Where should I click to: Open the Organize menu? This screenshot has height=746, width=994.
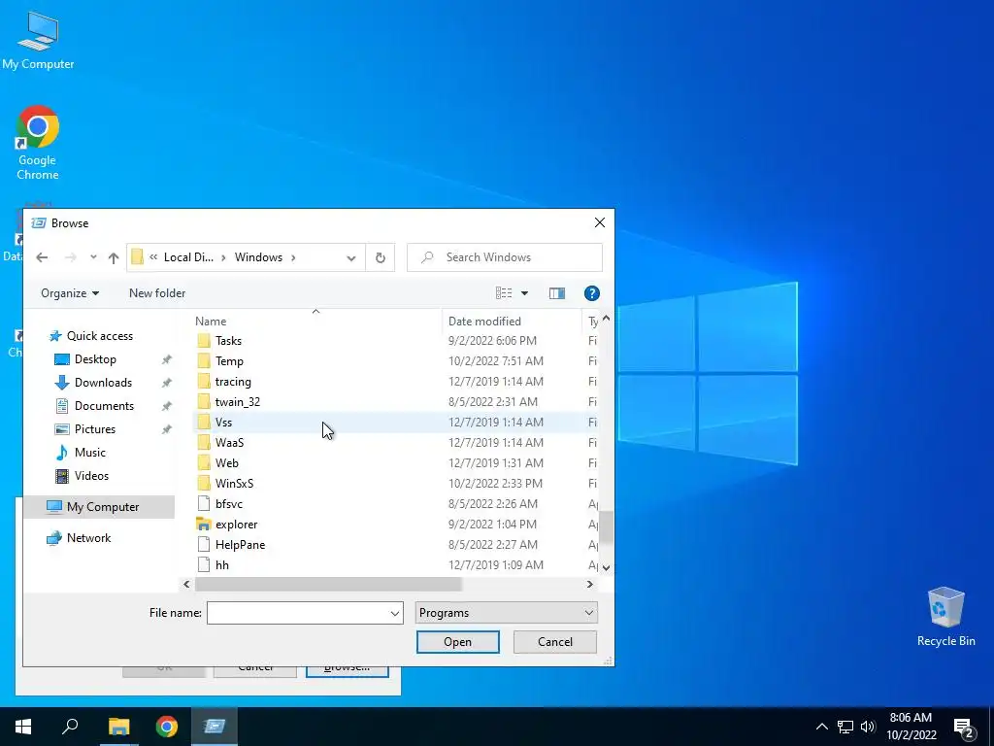coord(70,293)
